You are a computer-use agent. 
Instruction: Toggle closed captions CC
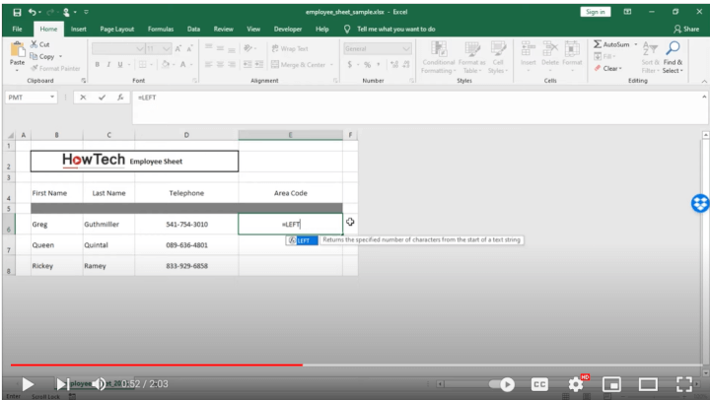point(539,384)
